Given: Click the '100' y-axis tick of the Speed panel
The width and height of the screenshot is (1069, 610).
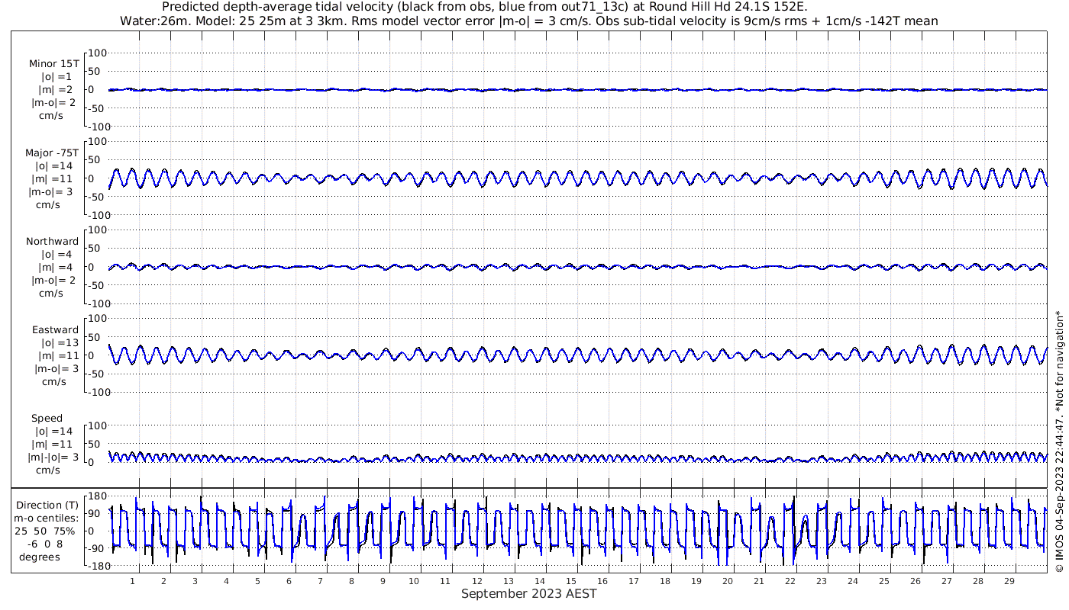Looking at the screenshot, I should pyautogui.click(x=99, y=425).
